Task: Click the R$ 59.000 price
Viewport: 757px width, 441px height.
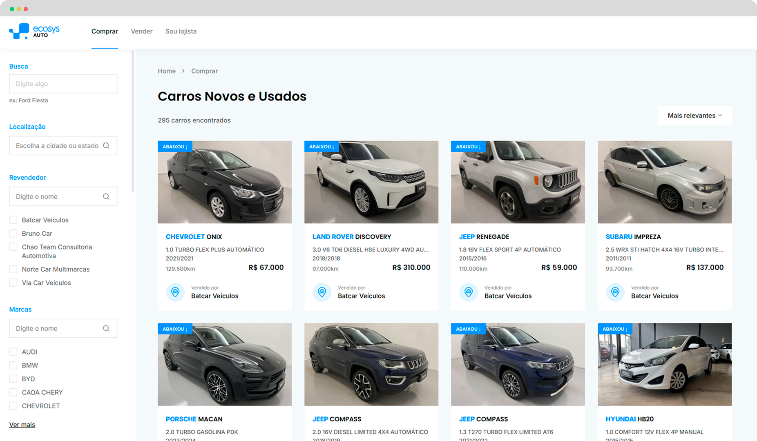Action: pos(559,267)
